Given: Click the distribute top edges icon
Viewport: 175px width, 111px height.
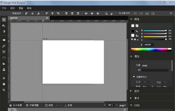Looking at the screenshot, I should 66,13.
